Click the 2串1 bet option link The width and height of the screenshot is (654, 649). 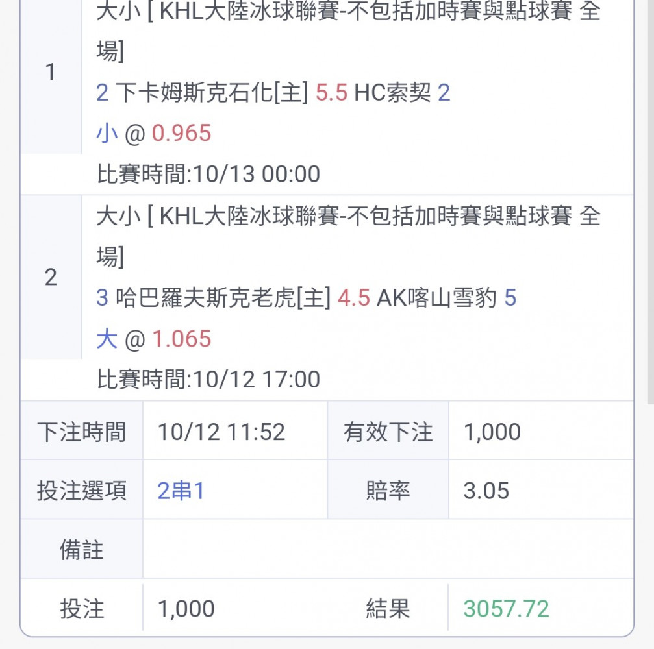point(181,491)
